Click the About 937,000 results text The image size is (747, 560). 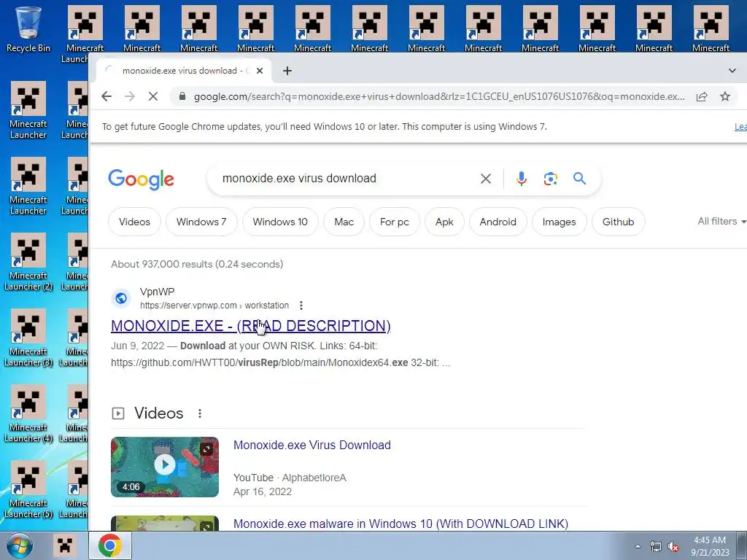coord(197,264)
